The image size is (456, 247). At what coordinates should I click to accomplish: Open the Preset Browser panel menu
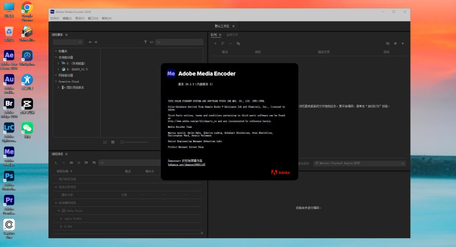point(67,154)
